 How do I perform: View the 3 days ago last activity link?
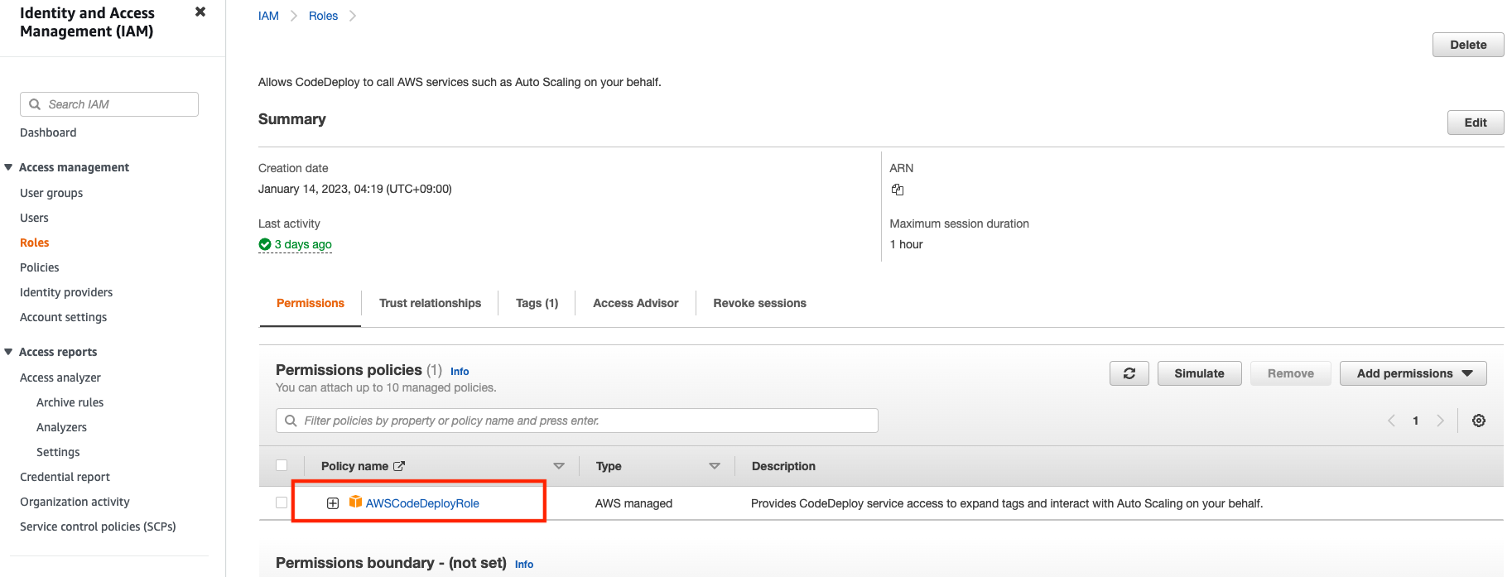pyautogui.click(x=303, y=244)
